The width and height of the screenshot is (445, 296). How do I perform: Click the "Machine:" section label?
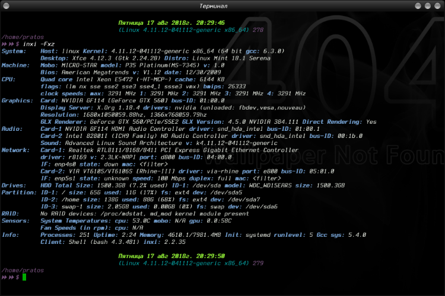tap(15, 65)
